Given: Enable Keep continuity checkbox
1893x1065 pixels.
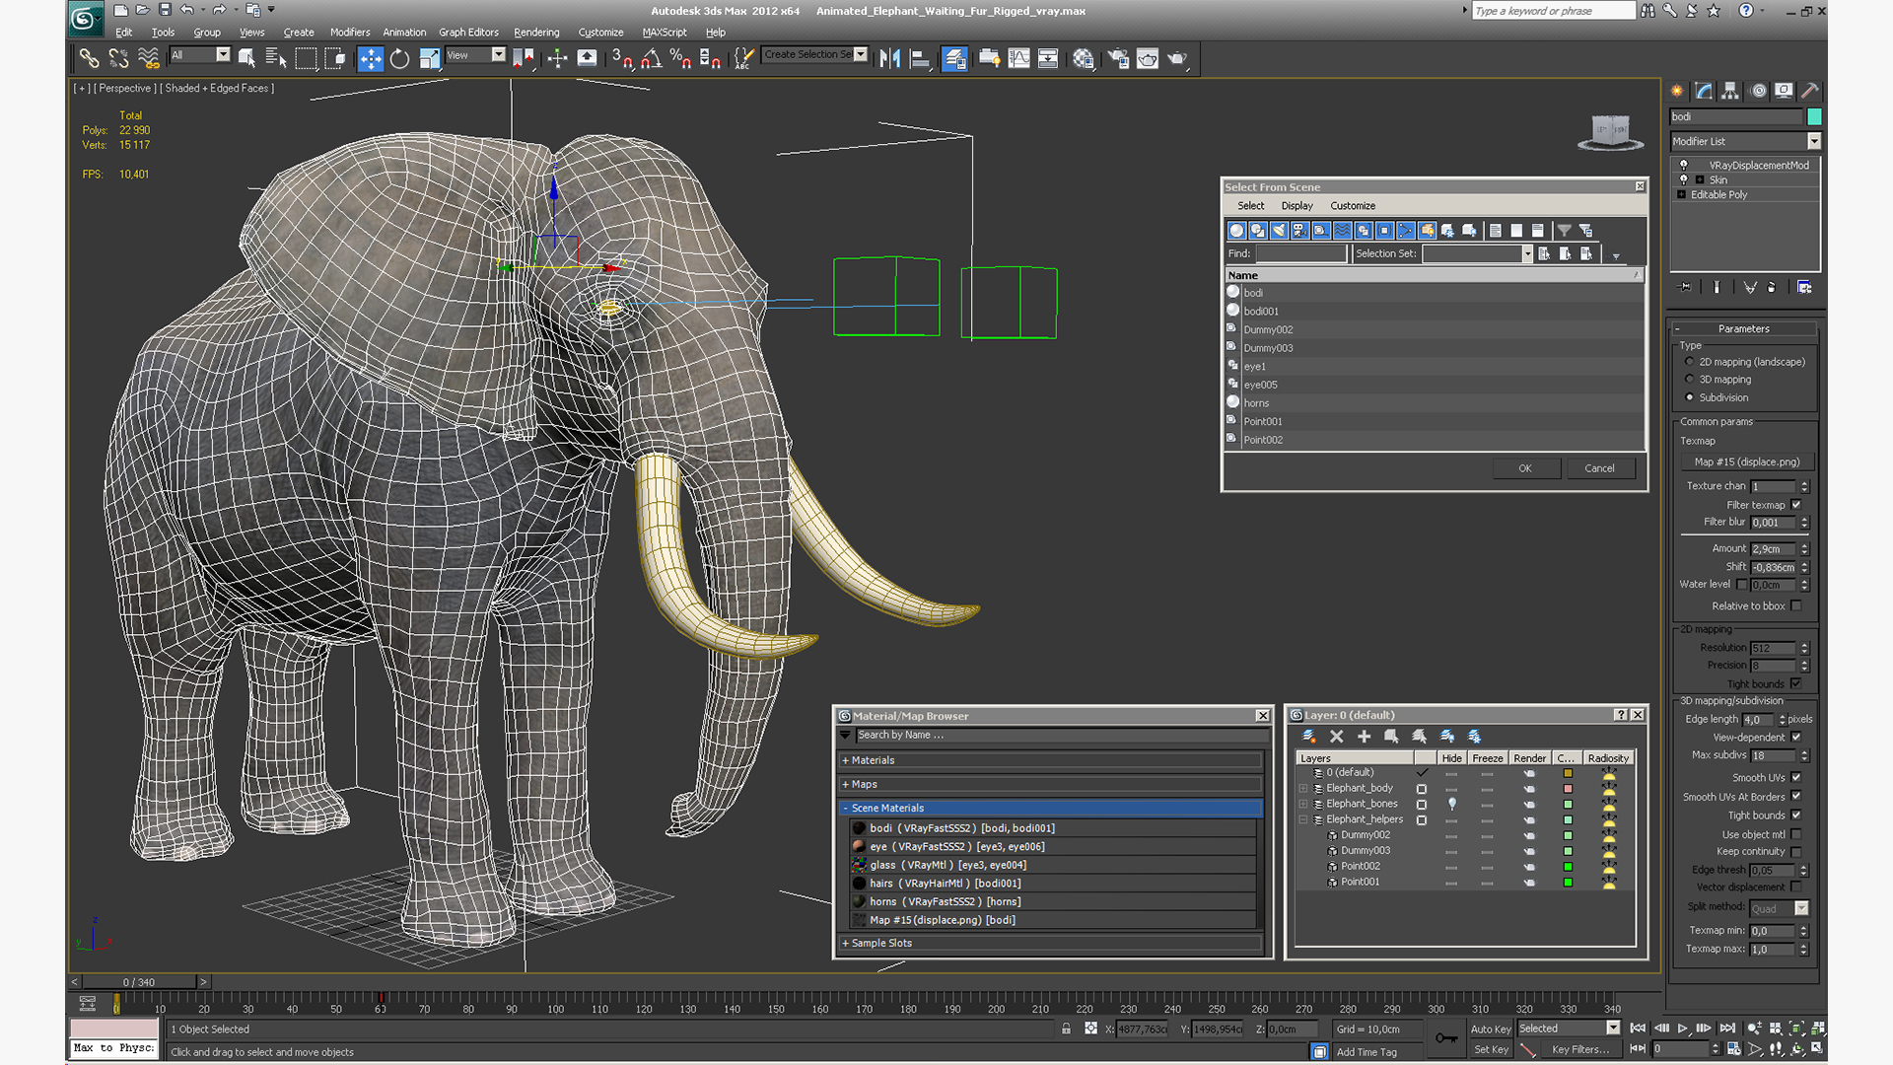Looking at the screenshot, I should point(1796,851).
